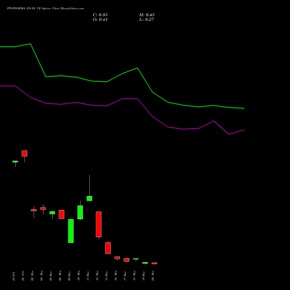
Task: Select the small green candle above 25 Feb
Action: [15, 161]
